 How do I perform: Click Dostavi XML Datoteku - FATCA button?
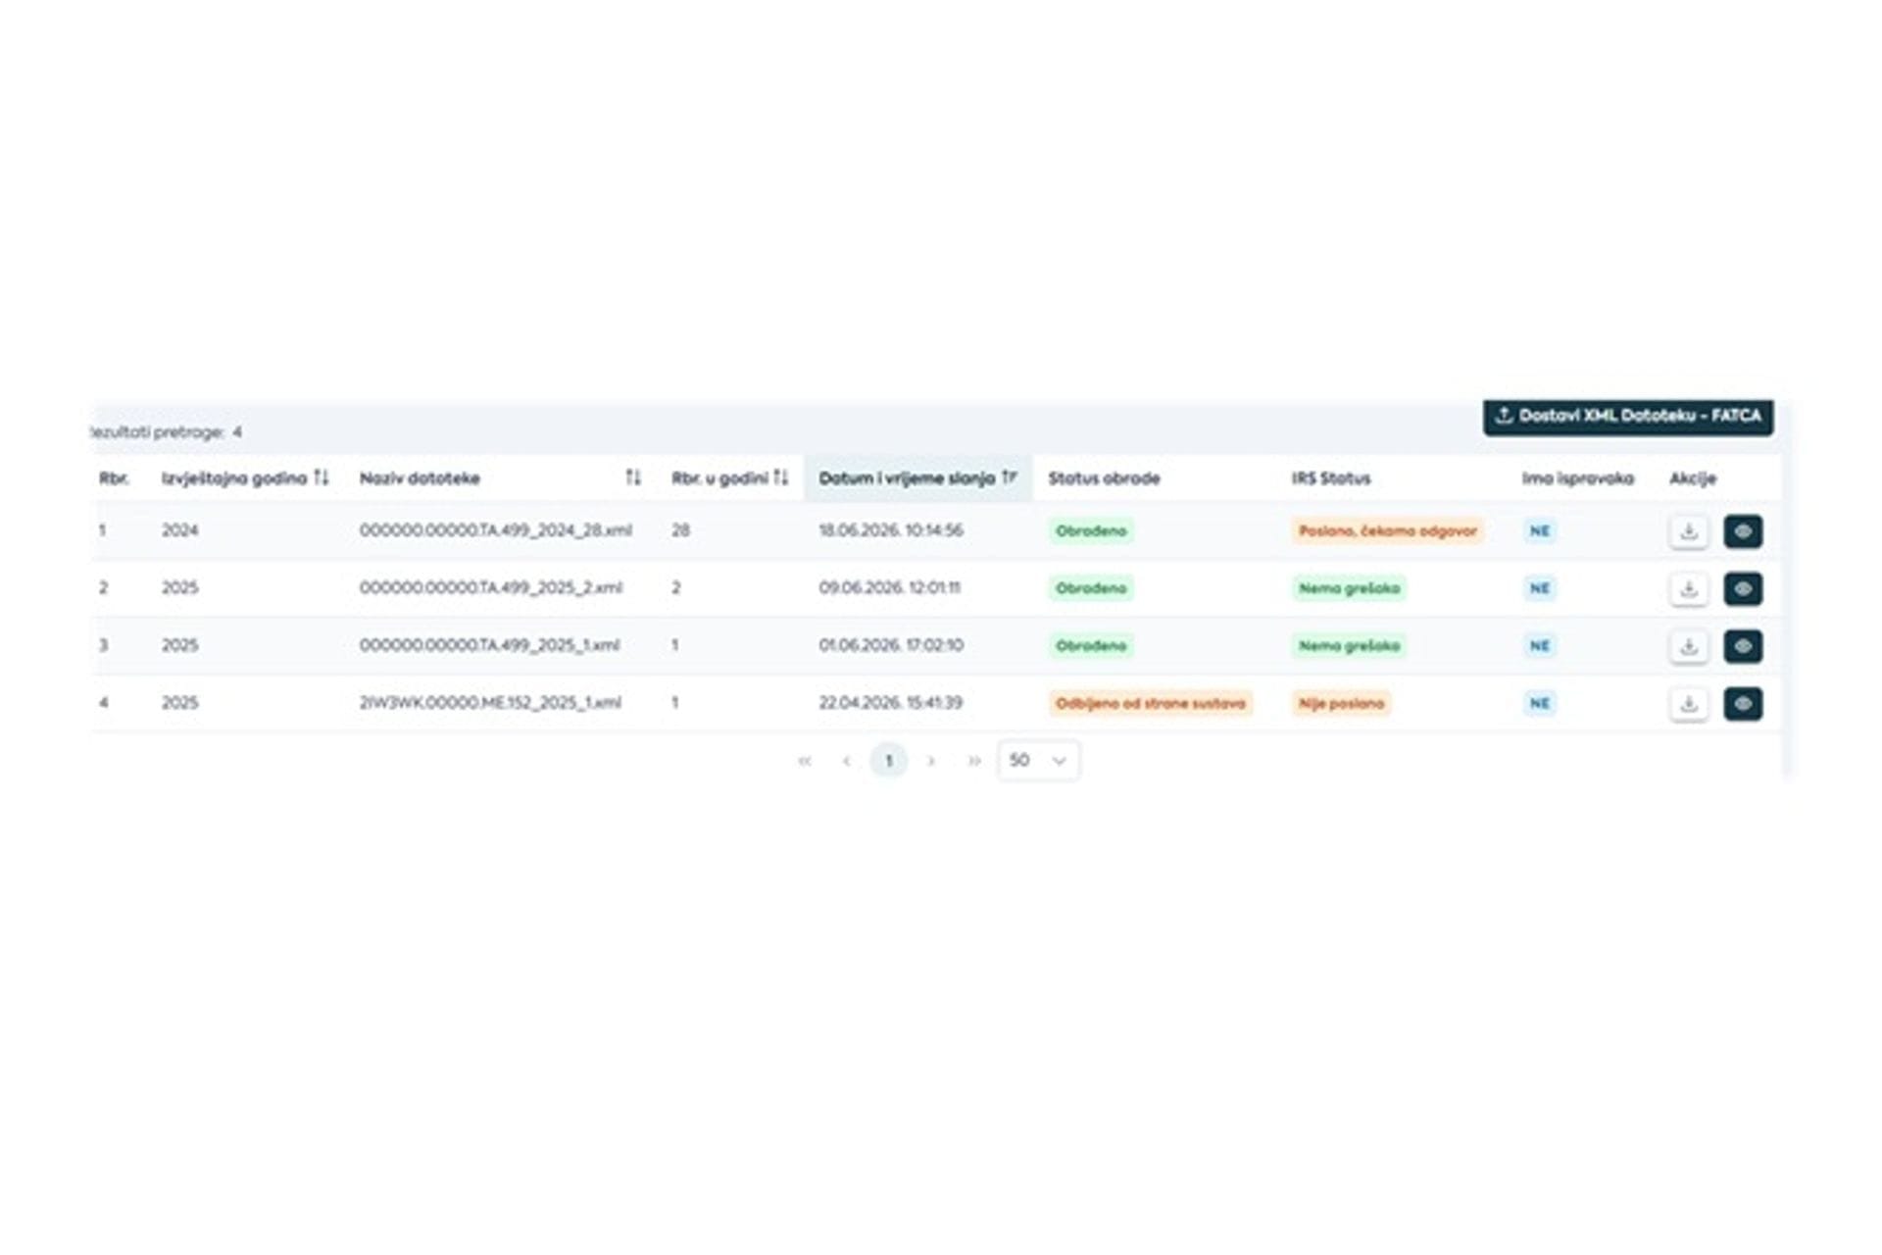[x=1628, y=417]
